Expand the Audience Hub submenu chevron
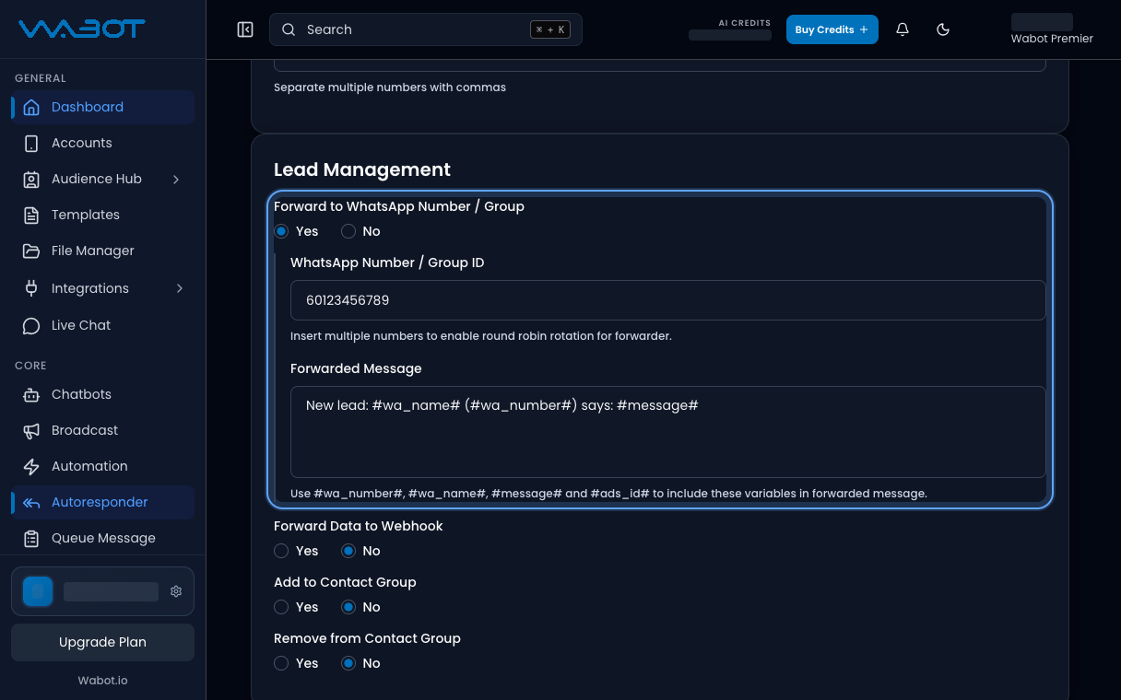Viewport: 1121px width, 700px height. (x=176, y=179)
